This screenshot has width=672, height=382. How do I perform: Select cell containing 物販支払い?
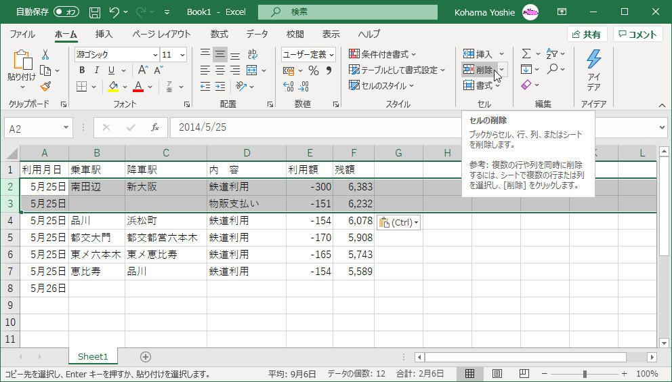(x=247, y=204)
